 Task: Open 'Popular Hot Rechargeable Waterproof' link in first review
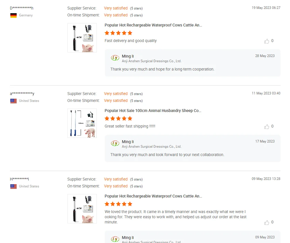153,25
